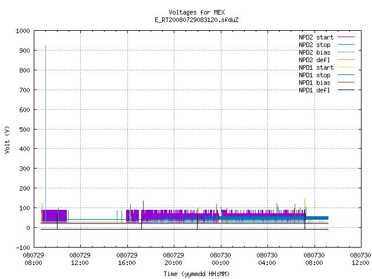Click the y-axis tick value 500
Screen dimensions: 372x279
[24, 130]
